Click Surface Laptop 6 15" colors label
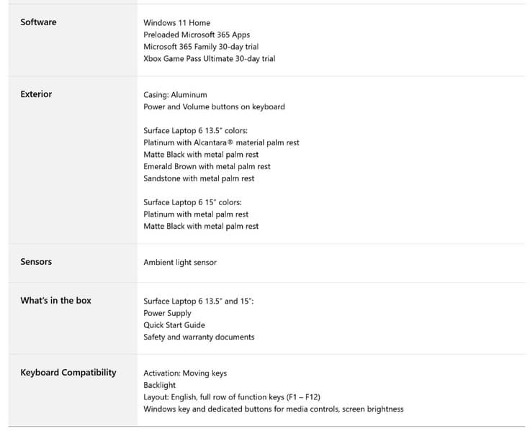 click(x=192, y=202)
